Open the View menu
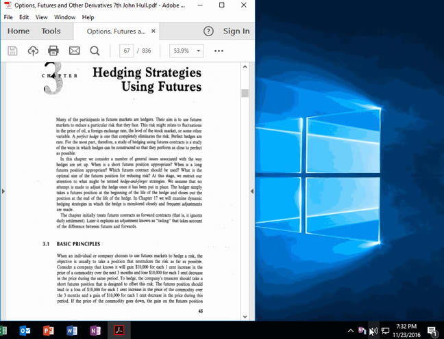Screen dimensions: 444x339 point(42,17)
